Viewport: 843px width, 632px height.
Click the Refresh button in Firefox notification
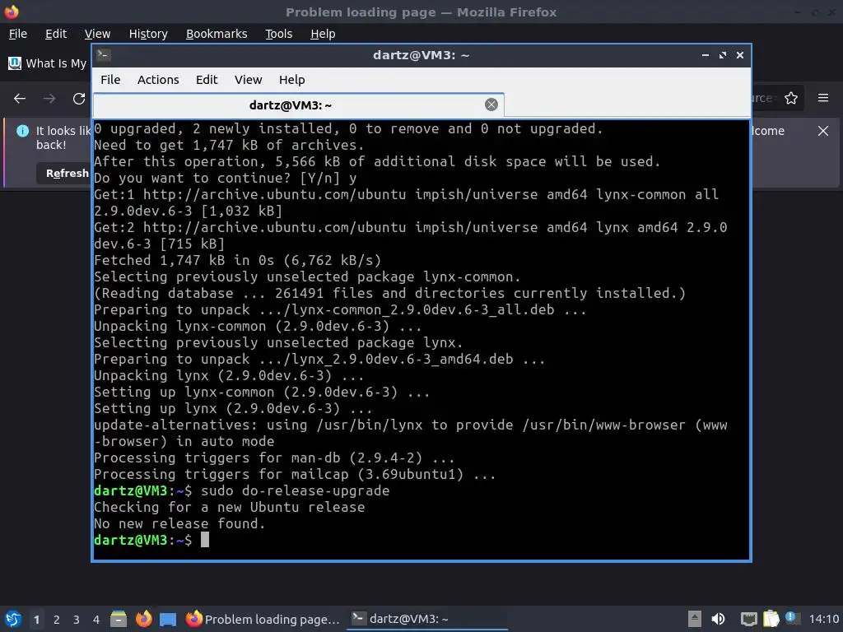[64, 173]
